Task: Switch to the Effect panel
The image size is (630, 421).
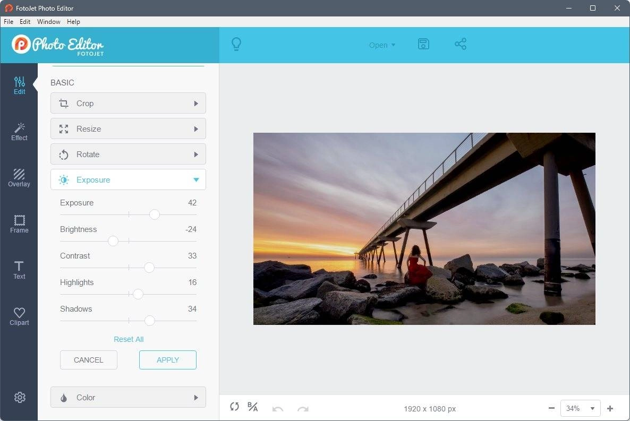Action: tap(19, 132)
